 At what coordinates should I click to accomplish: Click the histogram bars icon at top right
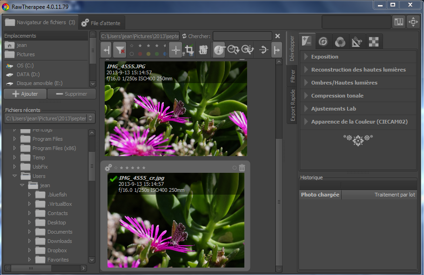tap(399, 22)
